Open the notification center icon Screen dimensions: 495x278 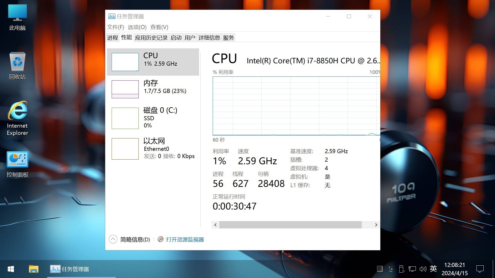point(480,269)
